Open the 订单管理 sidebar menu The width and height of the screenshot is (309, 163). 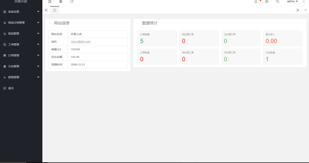tap(21, 55)
